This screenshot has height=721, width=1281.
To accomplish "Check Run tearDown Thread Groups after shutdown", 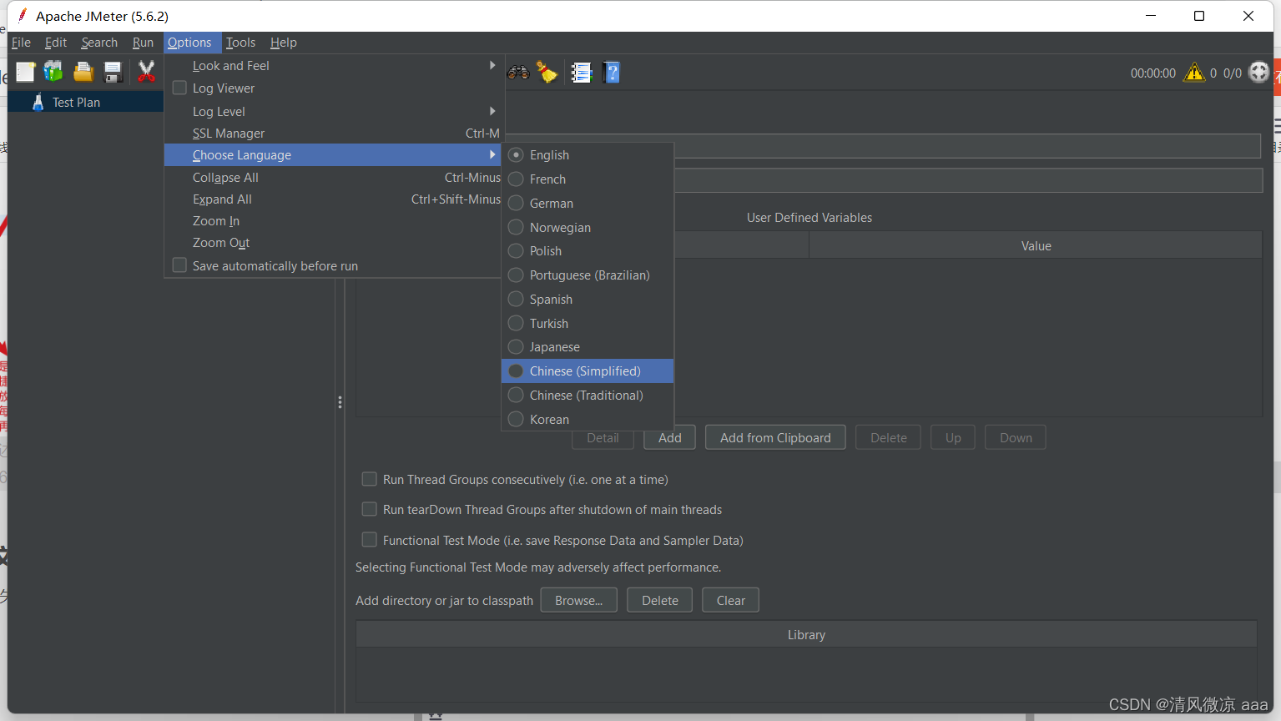I will (369, 509).
